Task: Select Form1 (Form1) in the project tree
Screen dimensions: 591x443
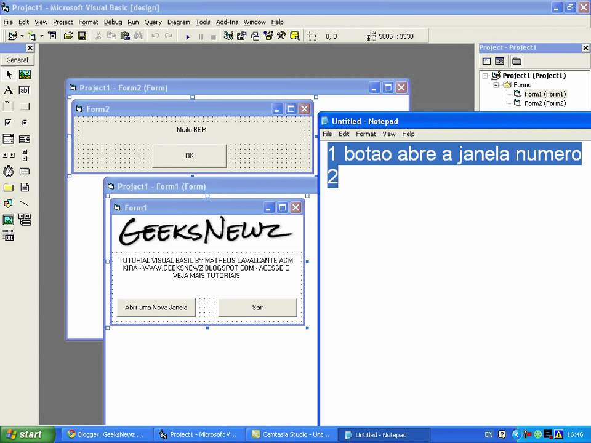Action: pyautogui.click(x=545, y=94)
